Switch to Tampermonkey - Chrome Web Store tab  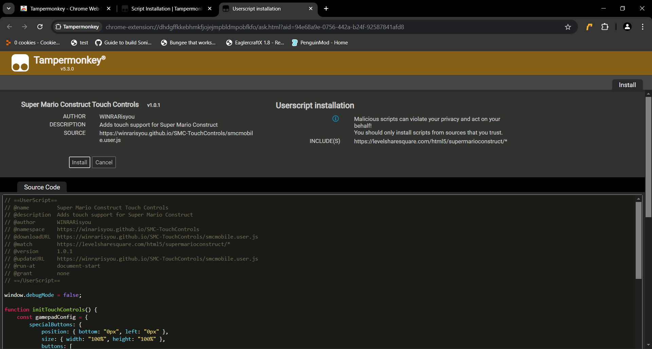point(65,8)
